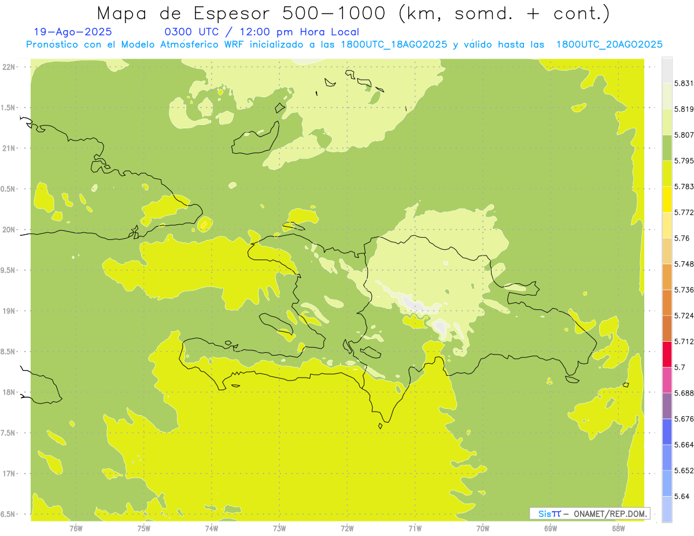The image size is (694, 536).
Task: Click the longitude axis label 68W
Action: tap(618, 528)
